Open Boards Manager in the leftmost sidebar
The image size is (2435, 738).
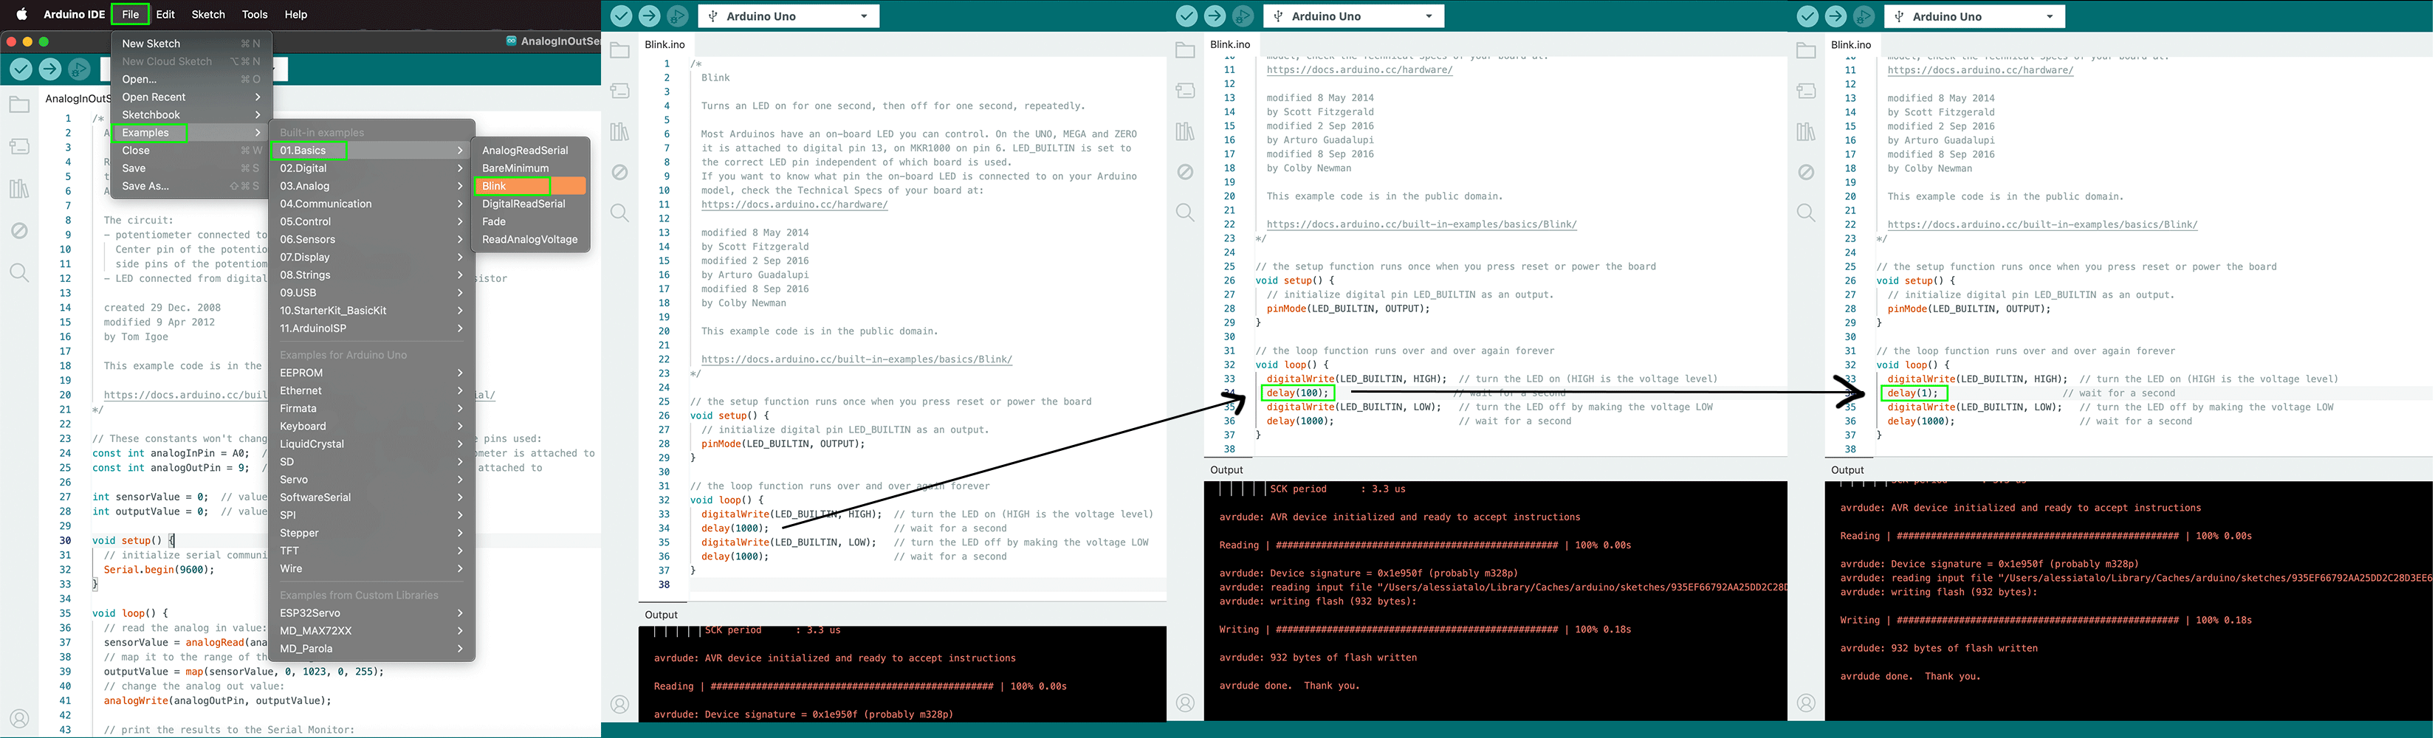(x=19, y=146)
